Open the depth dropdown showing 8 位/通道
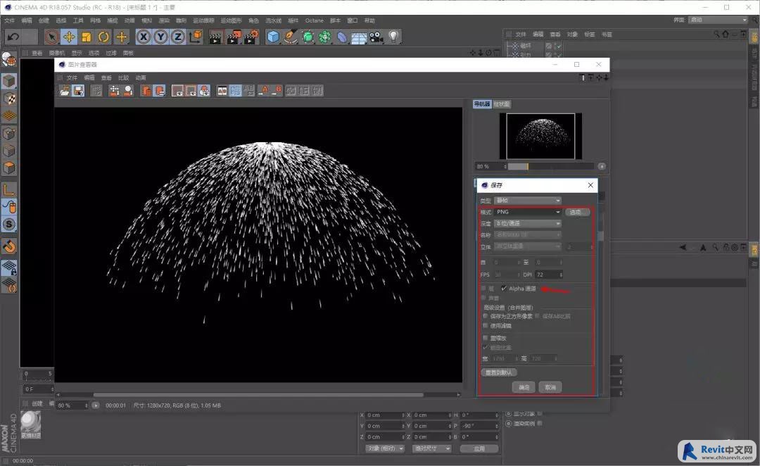 (x=528, y=224)
